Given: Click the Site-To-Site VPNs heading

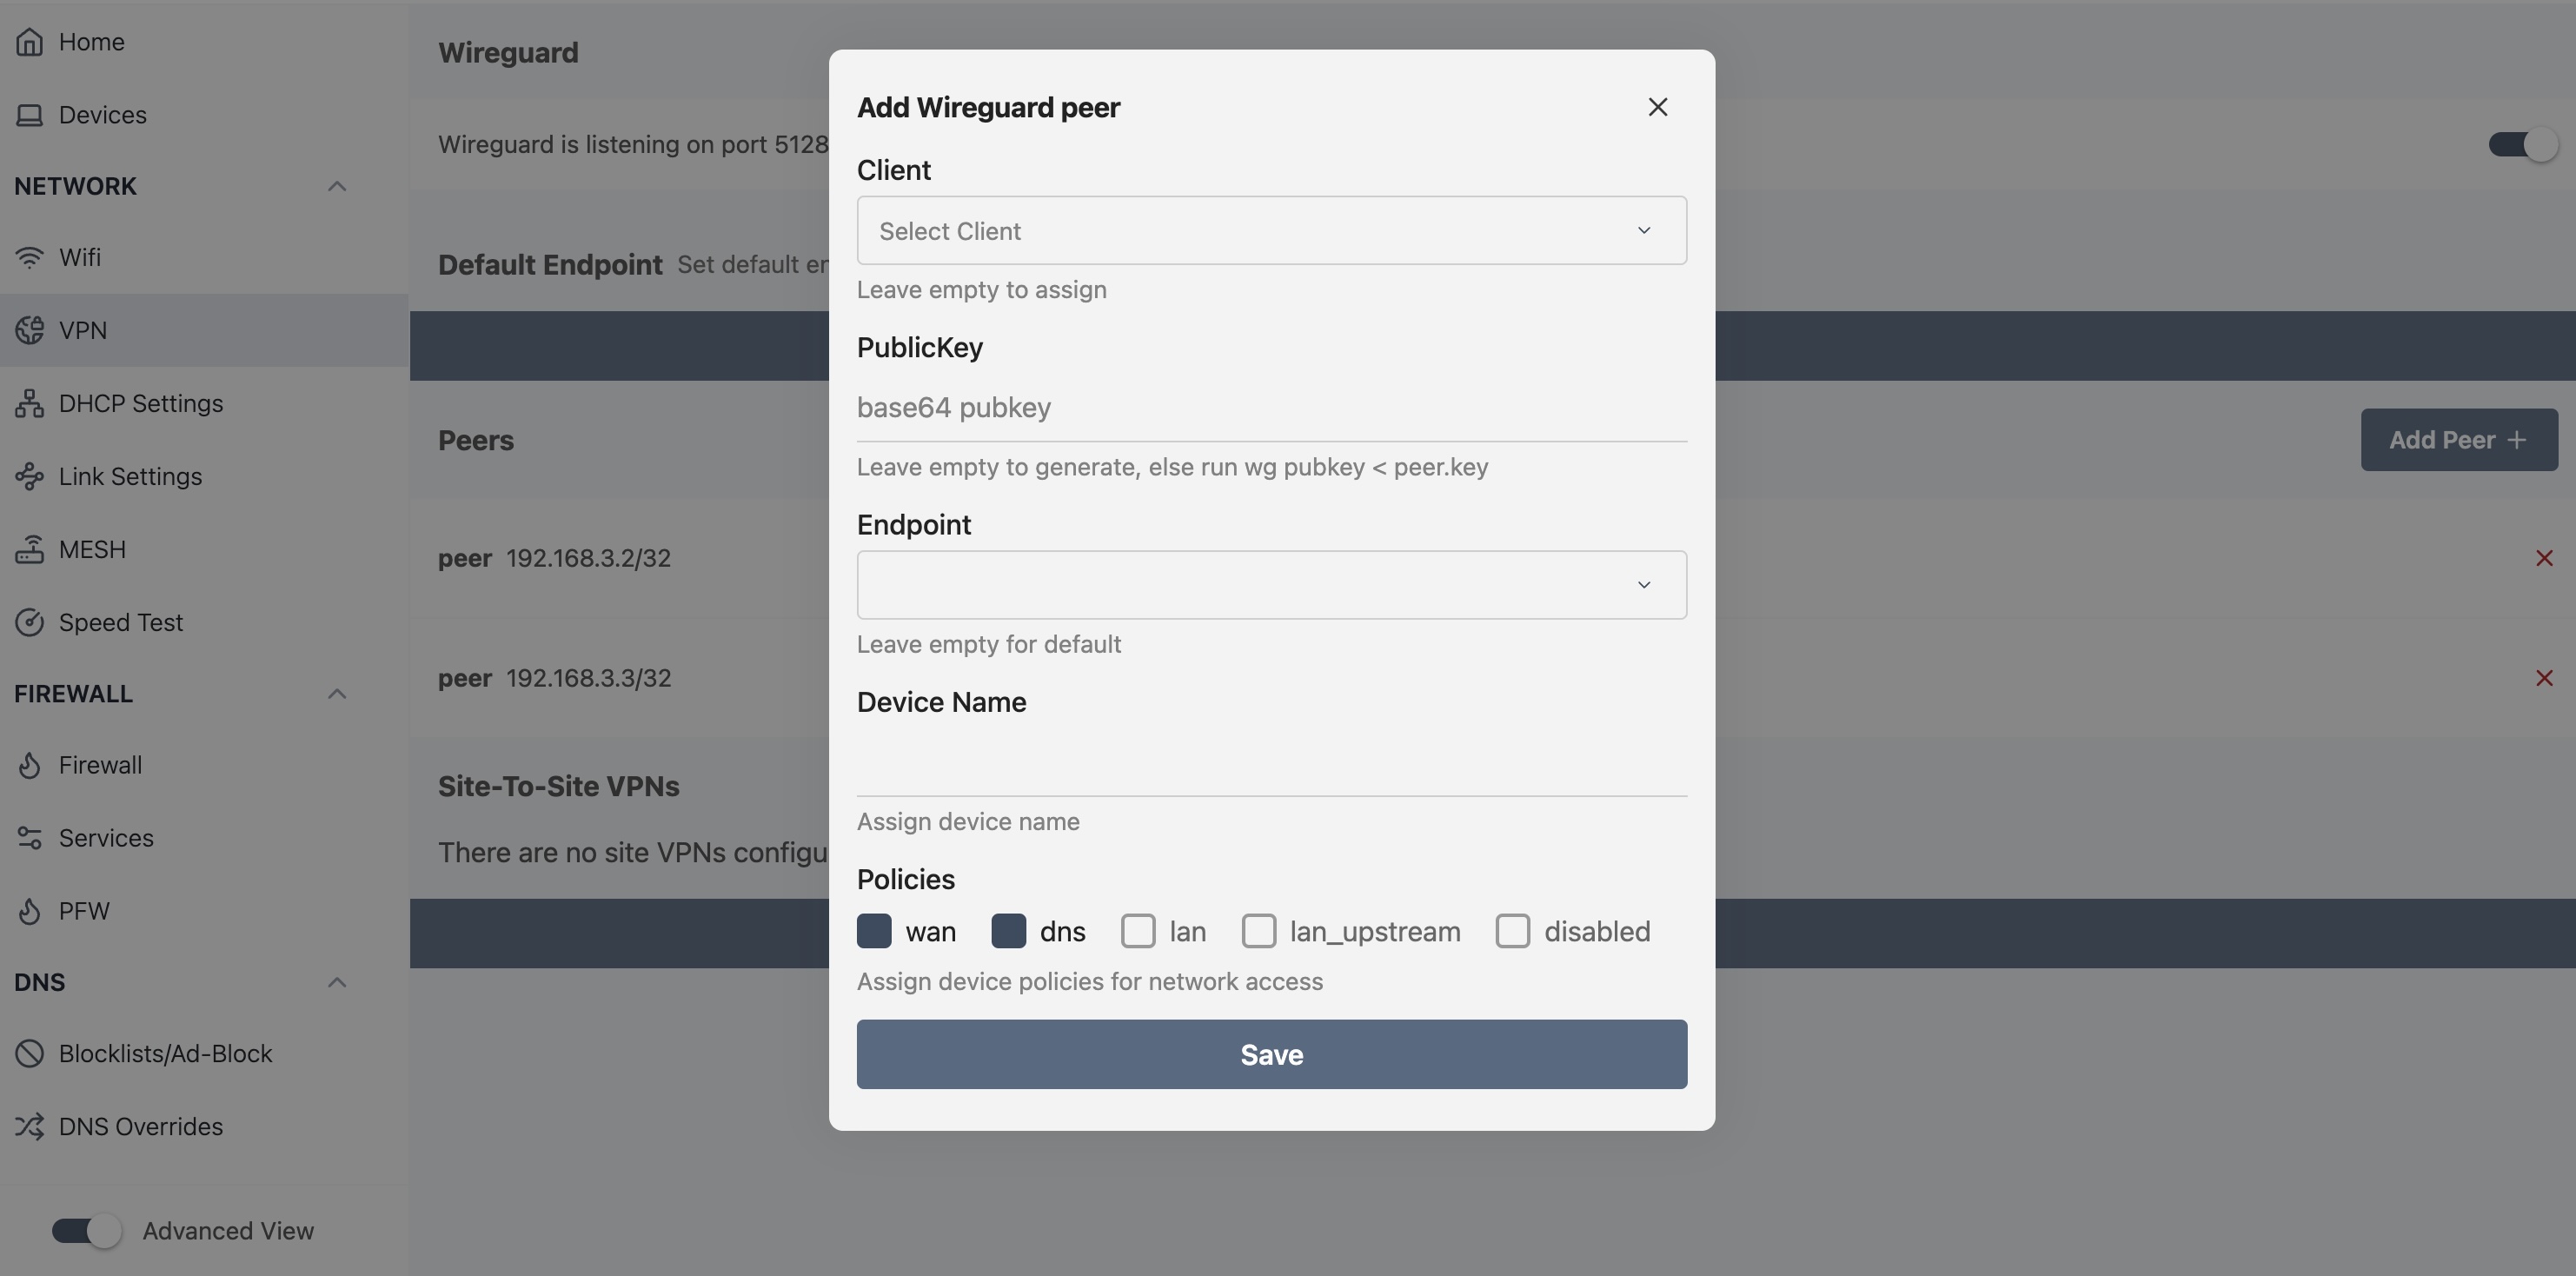Looking at the screenshot, I should (559, 787).
